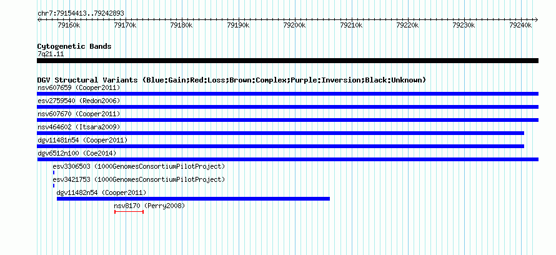
Task: Click the black 7q21.11 cytogenetic band
Action: click(287, 61)
